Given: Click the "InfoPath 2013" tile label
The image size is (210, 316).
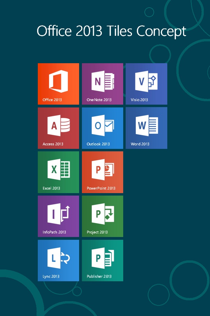Looking at the screenshot, I should tap(54, 232).
